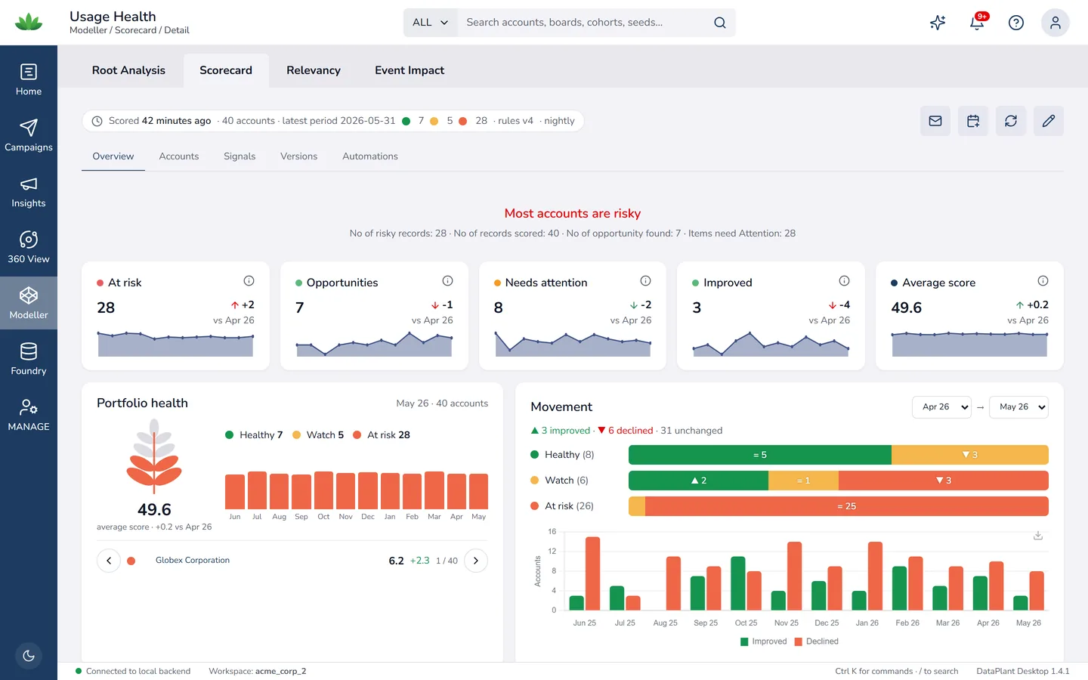
Task: Show info for Average score card
Action: [x=1043, y=281]
